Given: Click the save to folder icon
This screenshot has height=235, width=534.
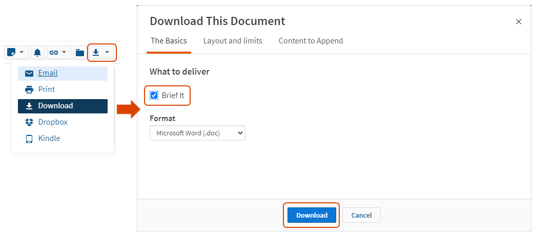Looking at the screenshot, I should click(x=80, y=53).
